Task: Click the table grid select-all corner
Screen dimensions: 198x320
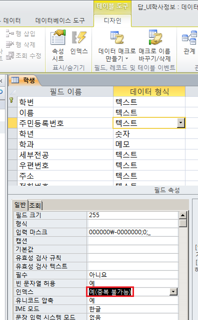Action: tap(12, 91)
